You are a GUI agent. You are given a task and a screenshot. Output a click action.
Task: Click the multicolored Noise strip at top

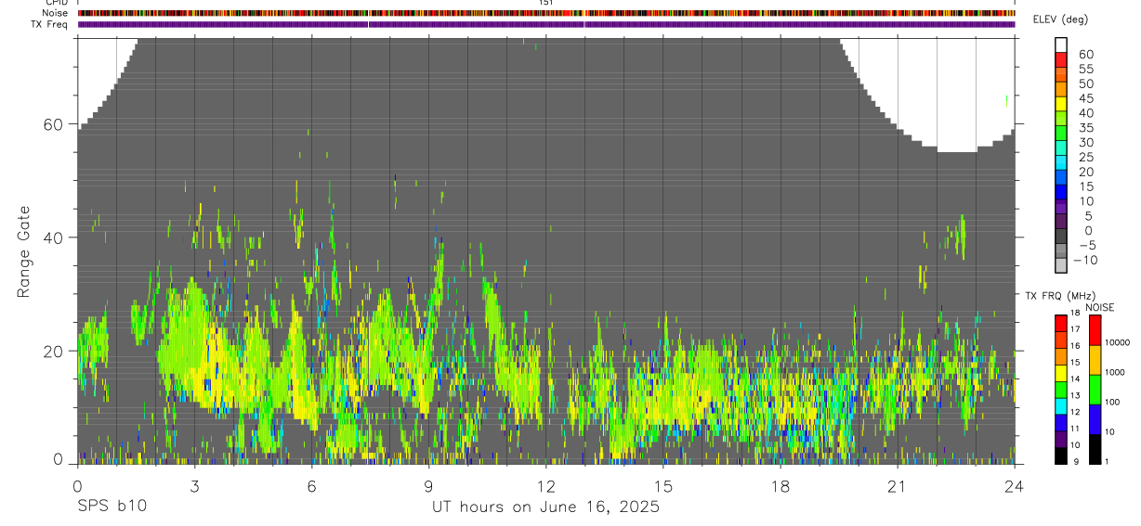[x=546, y=13]
